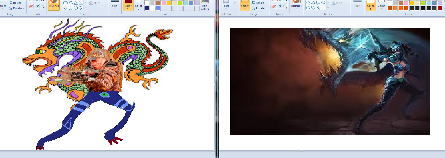Activate Color 1 in right Paint window
445x158 pixels.
tap(371, 6)
